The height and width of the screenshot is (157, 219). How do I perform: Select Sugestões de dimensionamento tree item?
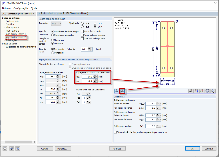coord(21,47)
